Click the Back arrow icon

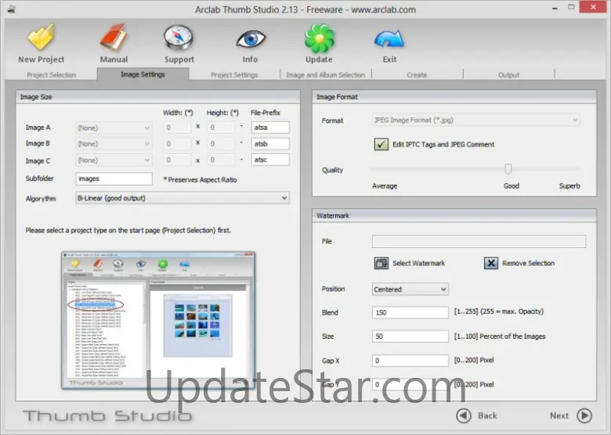[464, 415]
